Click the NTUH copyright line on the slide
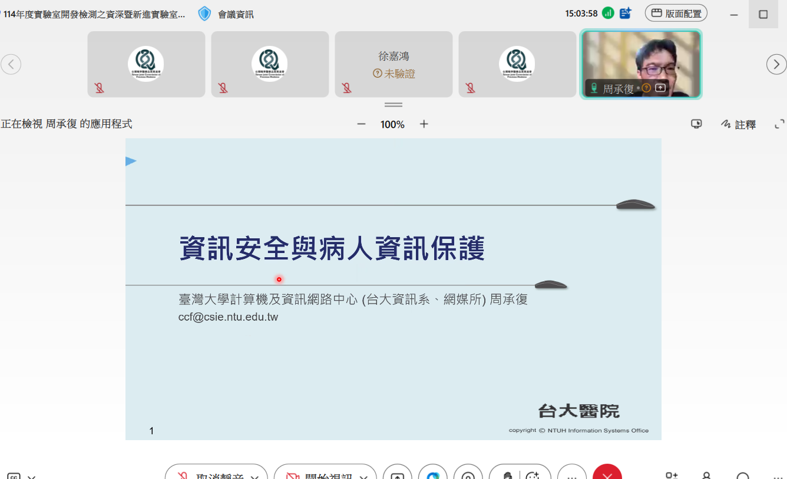The height and width of the screenshot is (479, 787). tap(578, 431)
